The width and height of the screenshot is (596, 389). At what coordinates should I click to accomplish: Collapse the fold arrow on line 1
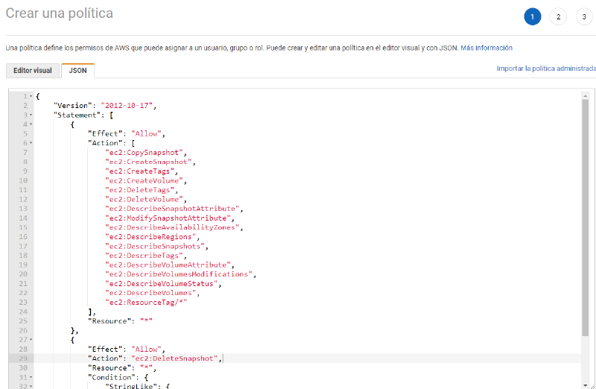click(x=31, y=96)
